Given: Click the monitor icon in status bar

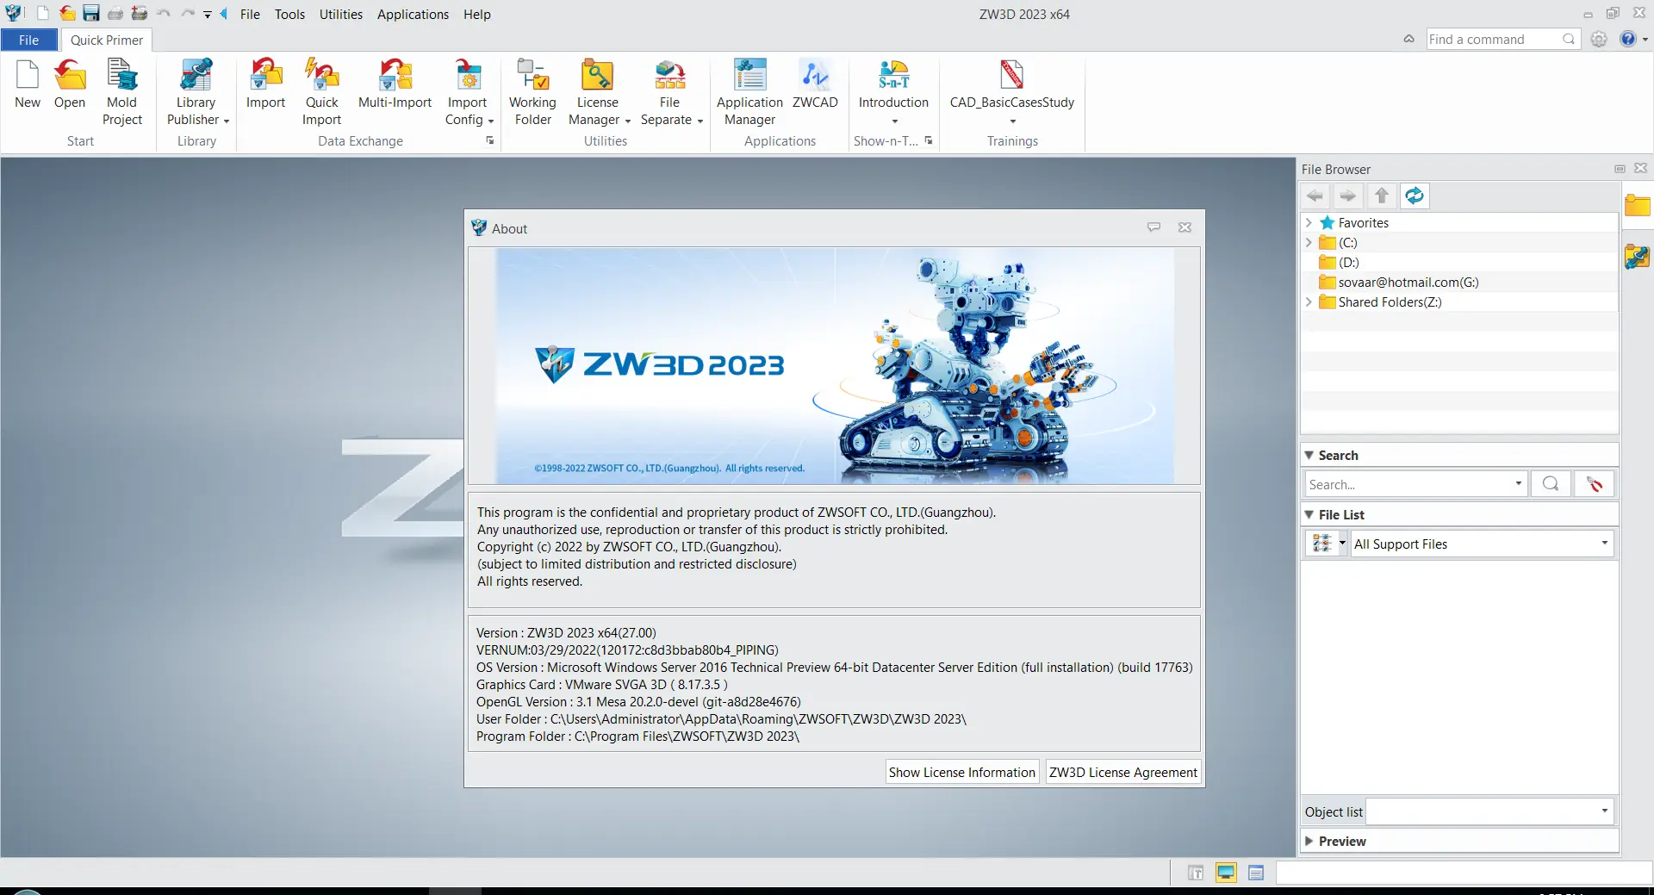Looking at the screenshot, I should coord(1226,873).
